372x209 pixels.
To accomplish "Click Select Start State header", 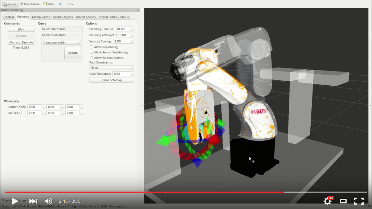I will click(62, 29).
